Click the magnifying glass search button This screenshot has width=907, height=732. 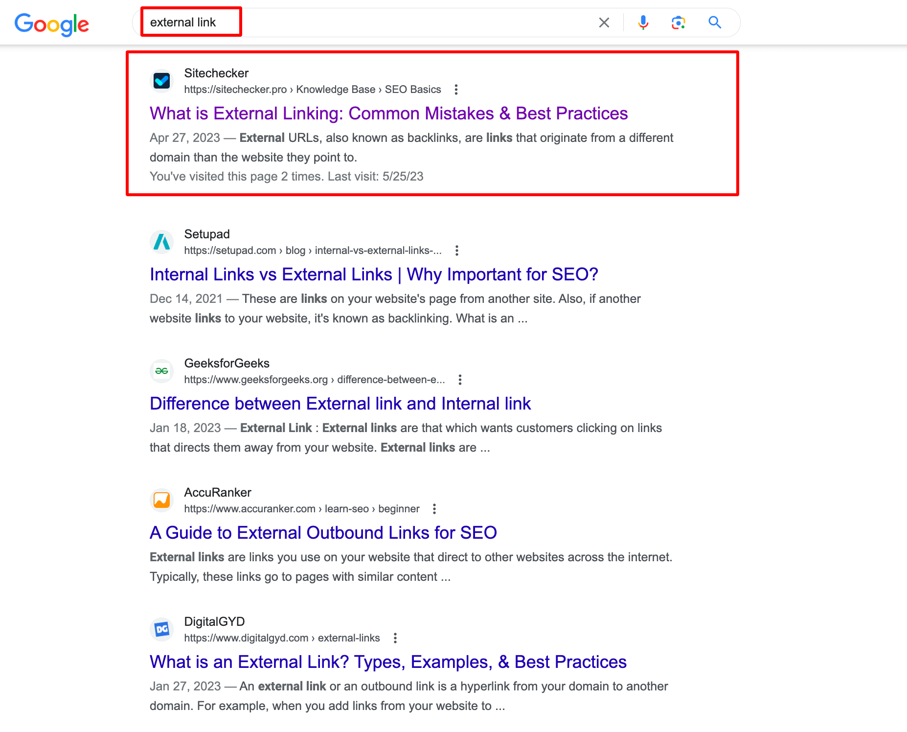click(715, 23)
